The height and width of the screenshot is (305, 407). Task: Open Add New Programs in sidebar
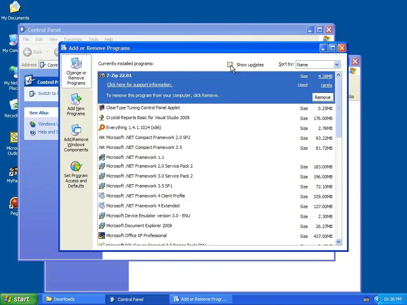point(76,104)
